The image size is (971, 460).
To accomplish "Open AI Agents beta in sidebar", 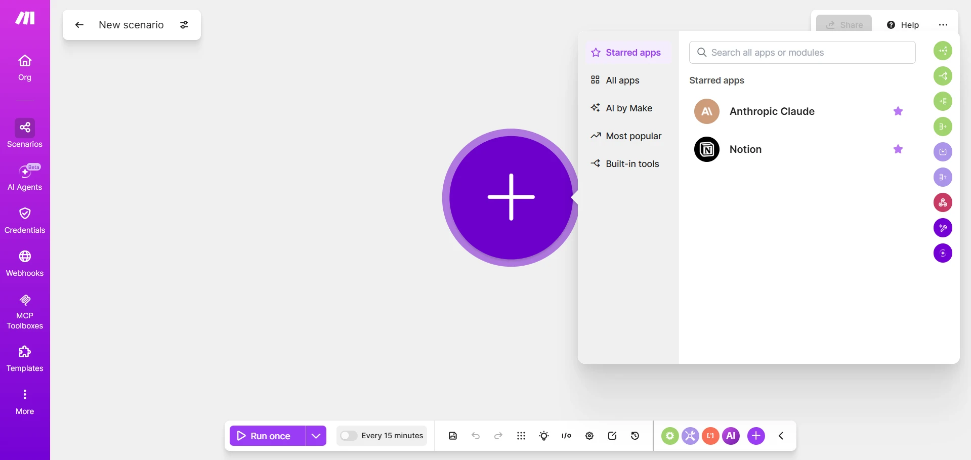I will pos(25,177).
